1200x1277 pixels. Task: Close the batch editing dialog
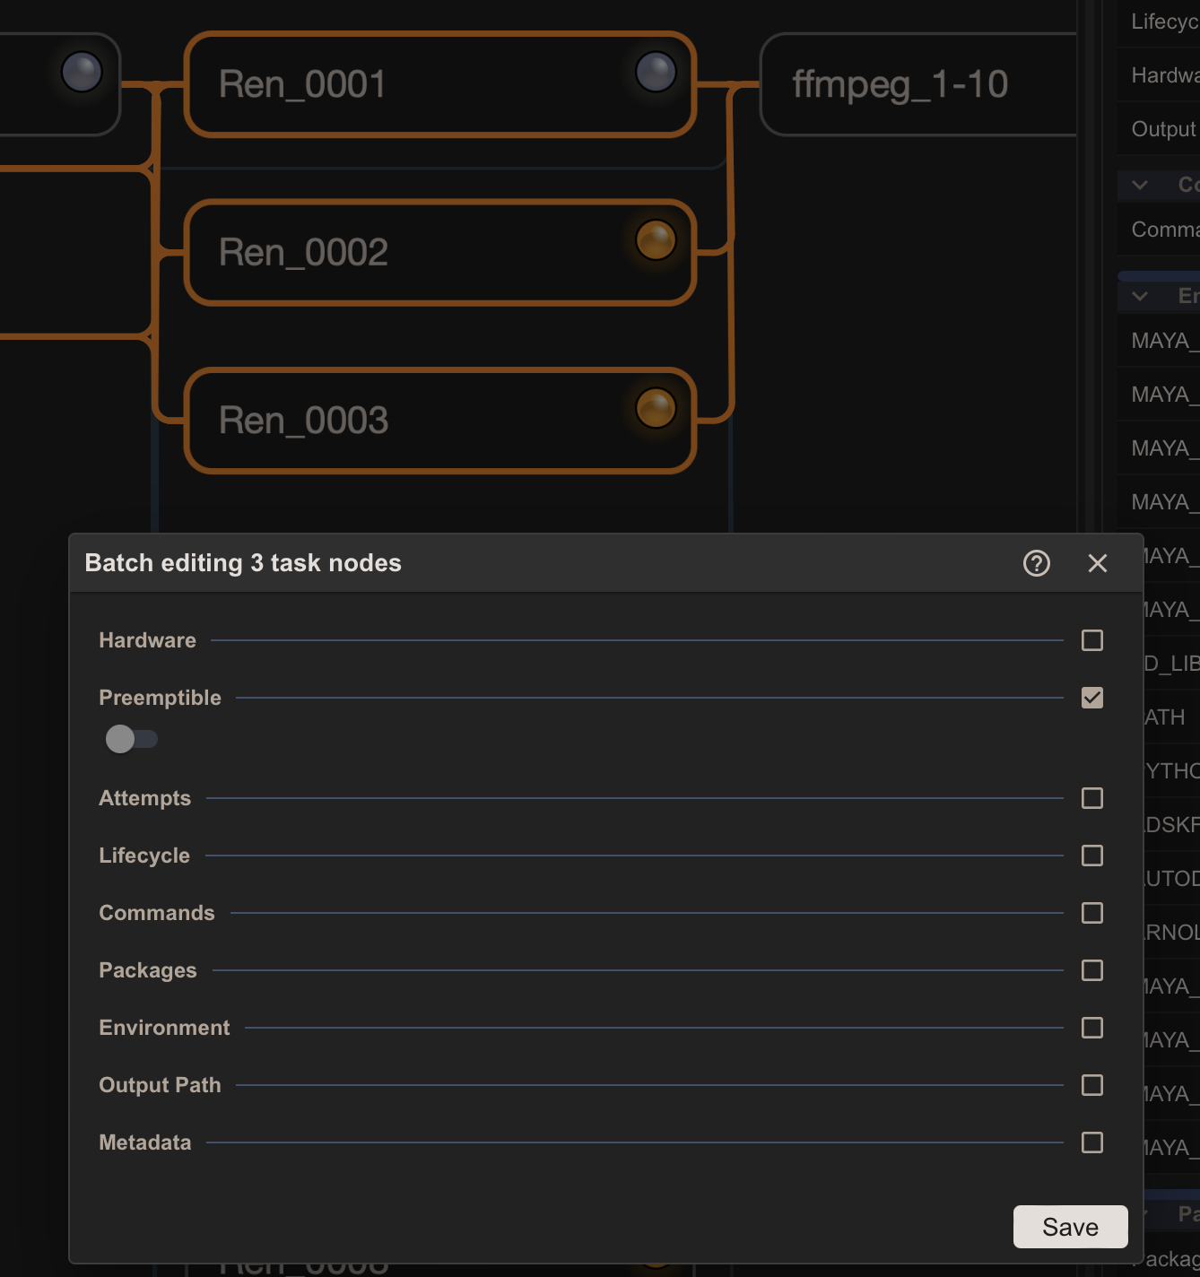[1098, 563]
